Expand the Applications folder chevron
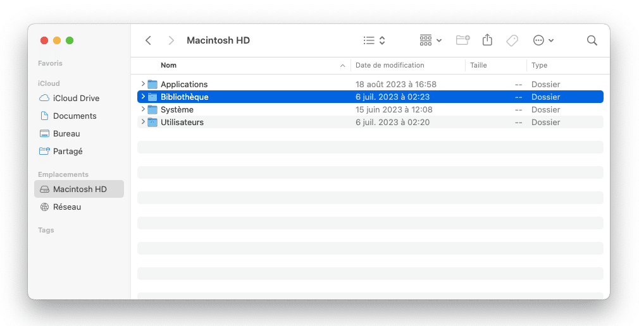The image size is (639, 326). pyautogui.click(x=142, y=84)
